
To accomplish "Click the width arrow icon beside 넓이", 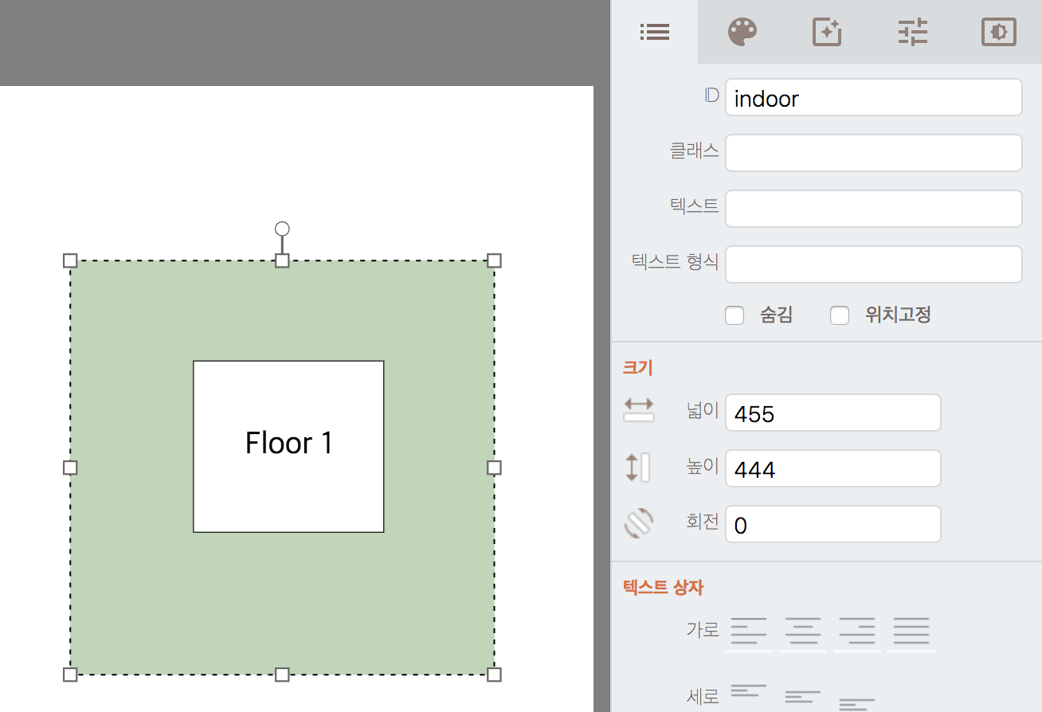I will click(639, 410).
